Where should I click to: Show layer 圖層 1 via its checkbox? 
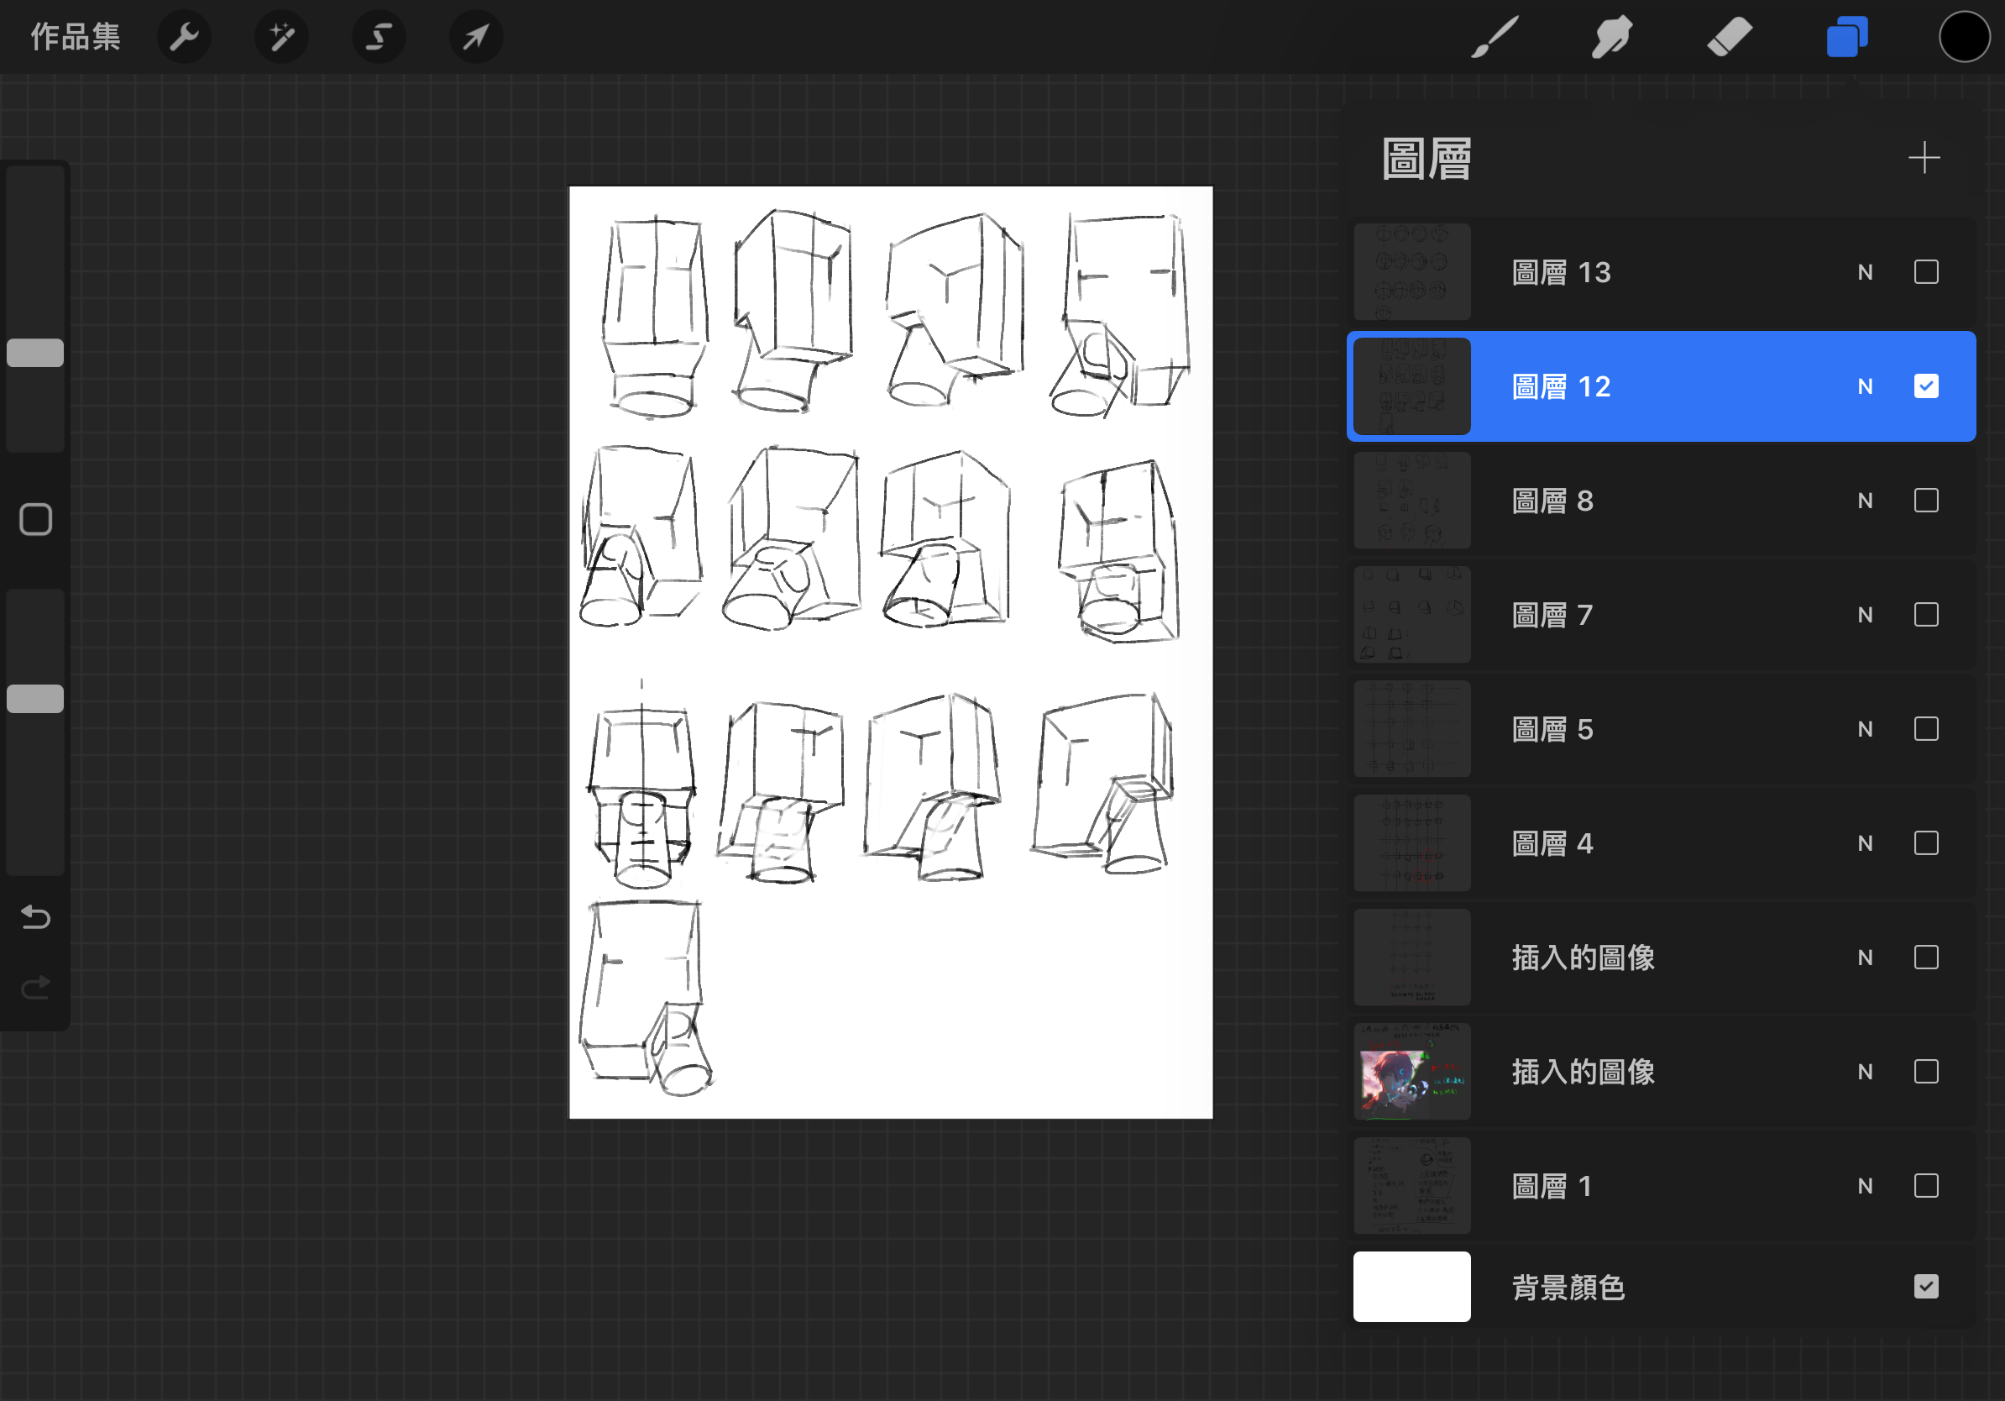pos(1925,1186)
